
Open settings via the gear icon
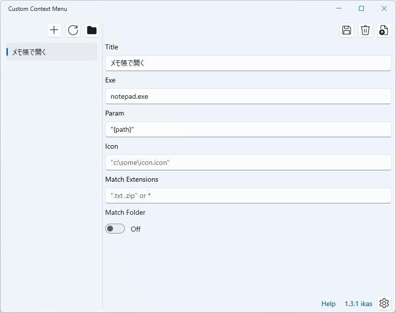[384, 303]
